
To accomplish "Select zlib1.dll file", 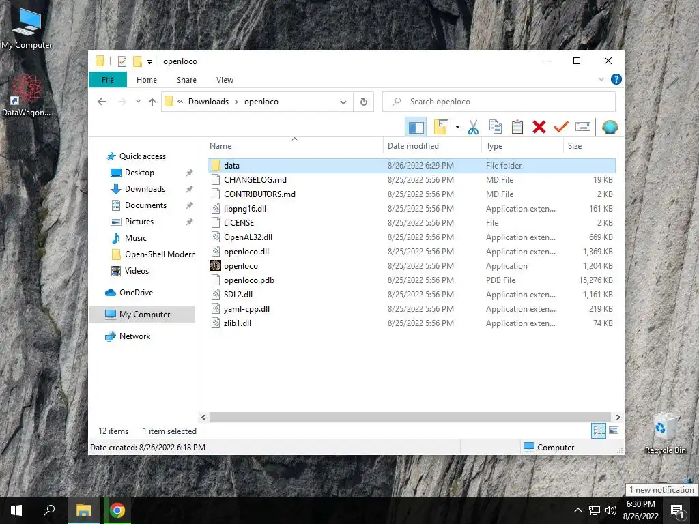I will point(412,323).
